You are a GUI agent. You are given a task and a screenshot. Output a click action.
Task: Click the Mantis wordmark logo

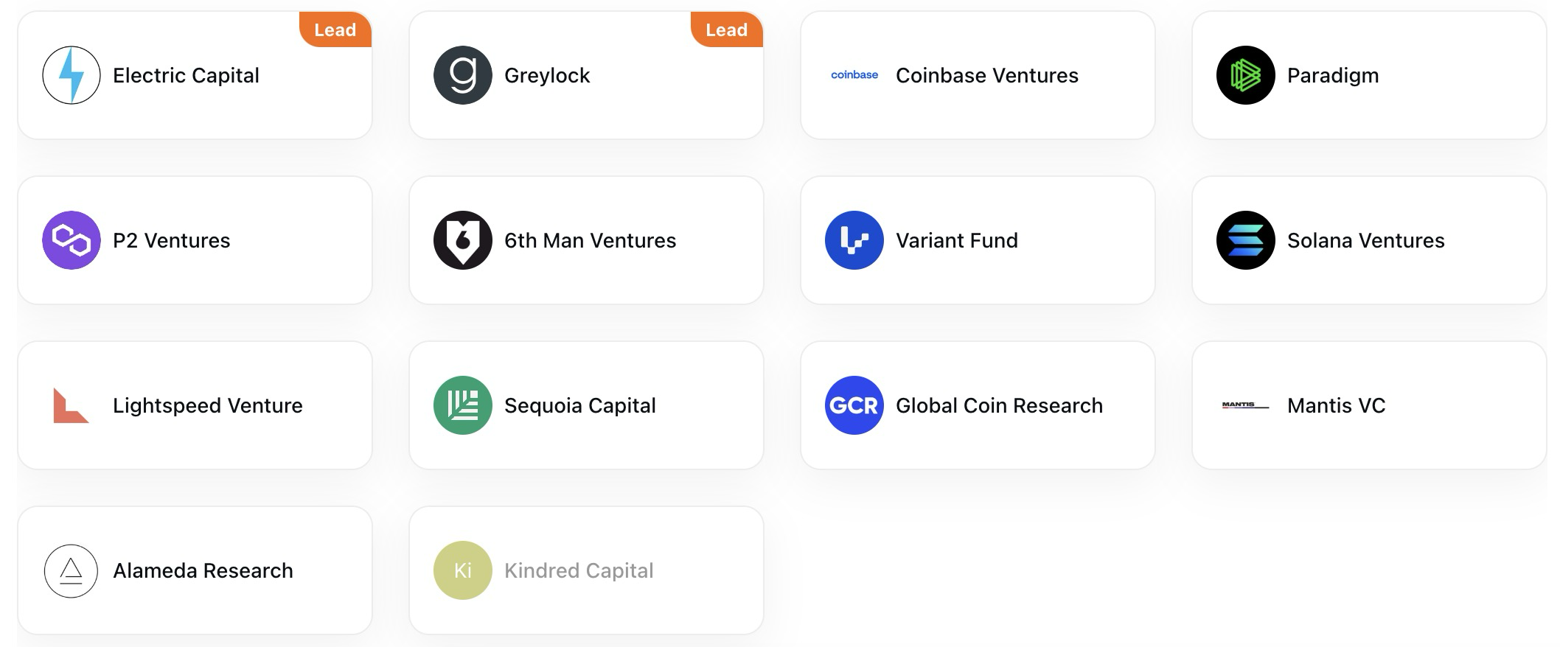pos(1245,405)
